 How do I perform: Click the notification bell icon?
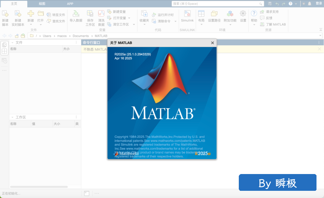click(310, 4)
